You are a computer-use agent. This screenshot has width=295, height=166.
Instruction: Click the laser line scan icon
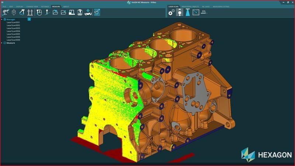pos(180,13)
